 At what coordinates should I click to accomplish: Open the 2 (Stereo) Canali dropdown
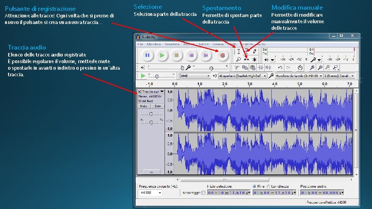pos(339,76)
